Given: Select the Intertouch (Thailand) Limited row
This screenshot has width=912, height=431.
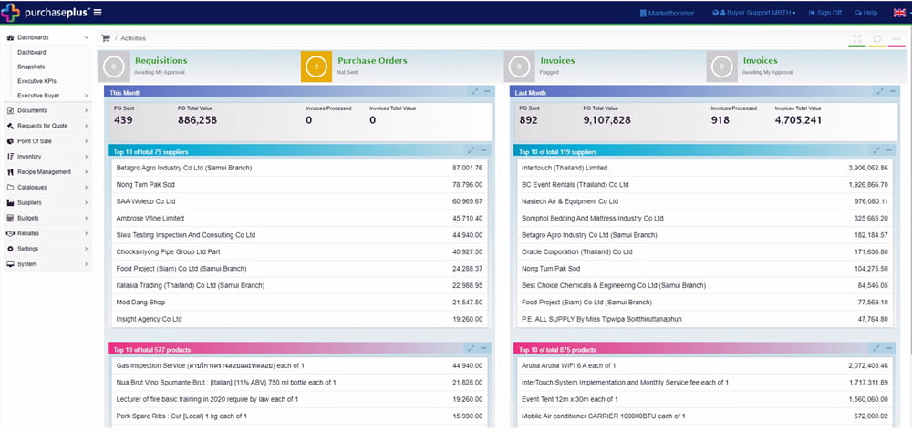Looking at the screenshot, I should (x=705, y=168).
